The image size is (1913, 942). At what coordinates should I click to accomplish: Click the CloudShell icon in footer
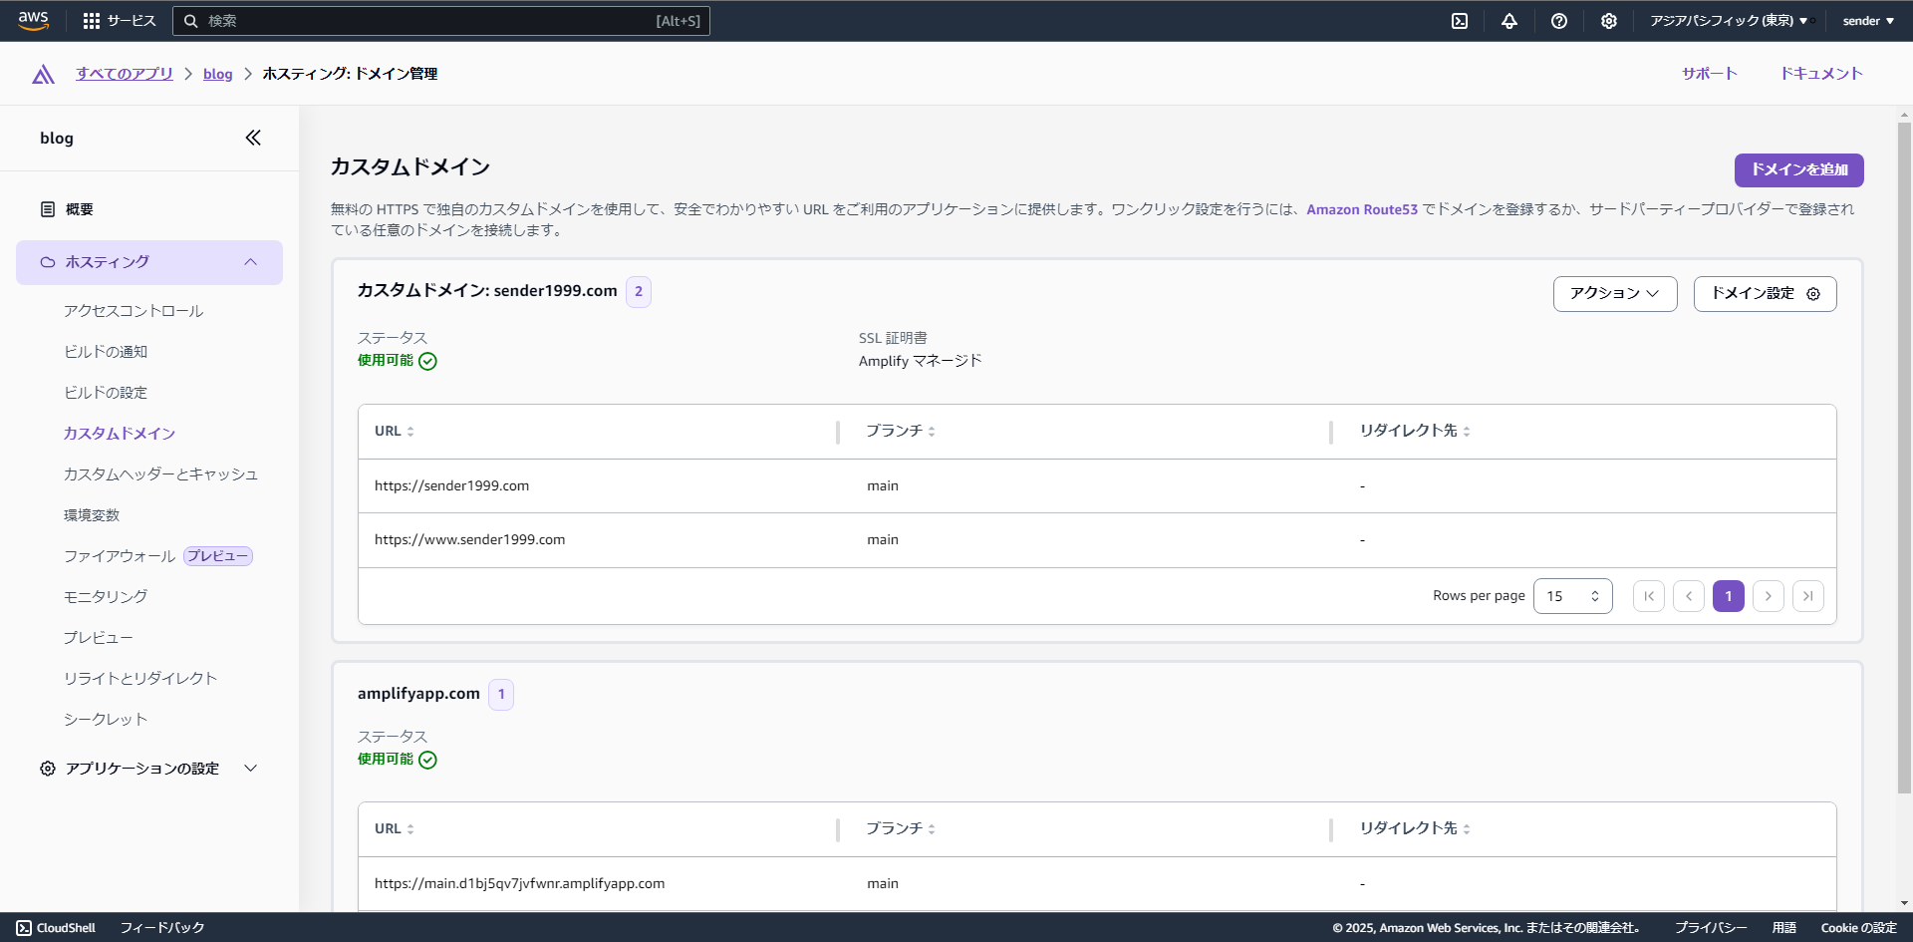(24, 928)
